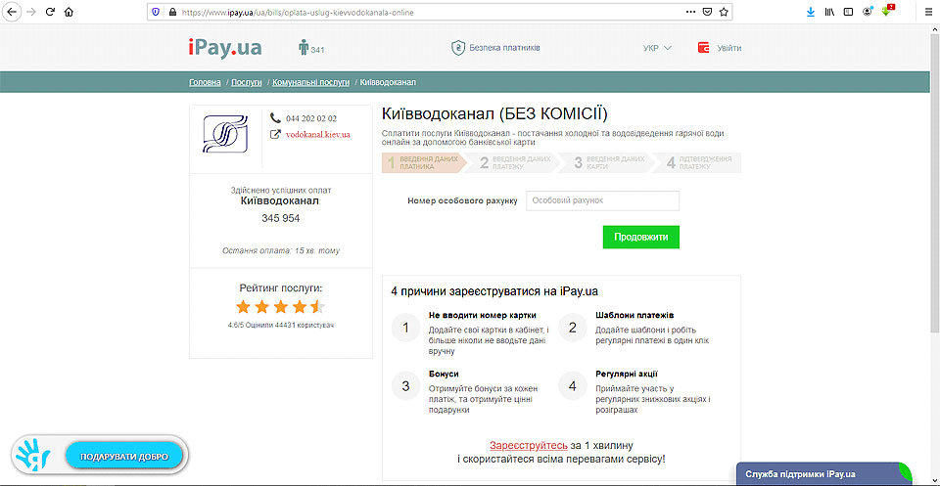Open УКР language dropdown
Screen dimensions: 940x486
(657, 48)
